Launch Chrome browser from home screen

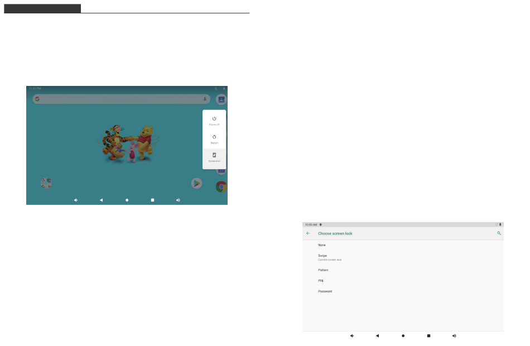click(x=221, y=187)
